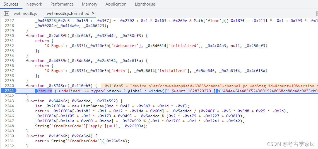Screen dimensions: 318x149
Task: Click _0x50204e call on line 2228
Action: click(x=45, y=26)
